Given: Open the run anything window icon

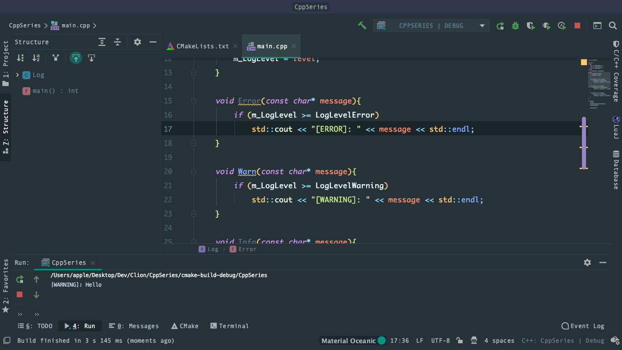Looking at the screenshot, I should (597, 26).
